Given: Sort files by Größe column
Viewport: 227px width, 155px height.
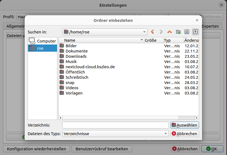Looking at the screenshot, I should click(x=153, y=40).
